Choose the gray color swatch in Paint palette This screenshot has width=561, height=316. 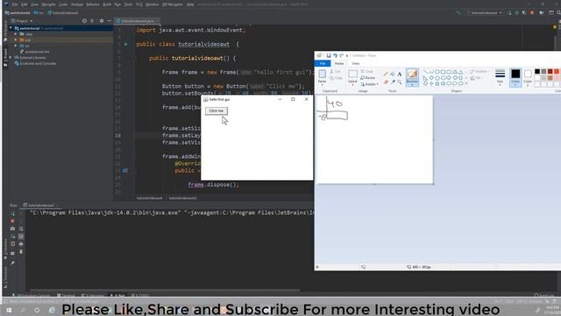click(x=543, y=71)
